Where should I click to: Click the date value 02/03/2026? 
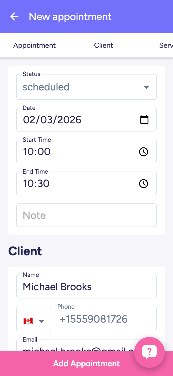point(52,120)
